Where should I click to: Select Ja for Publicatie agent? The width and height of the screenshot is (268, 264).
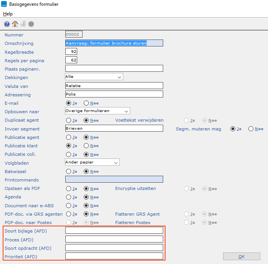[x=69, y=137]
